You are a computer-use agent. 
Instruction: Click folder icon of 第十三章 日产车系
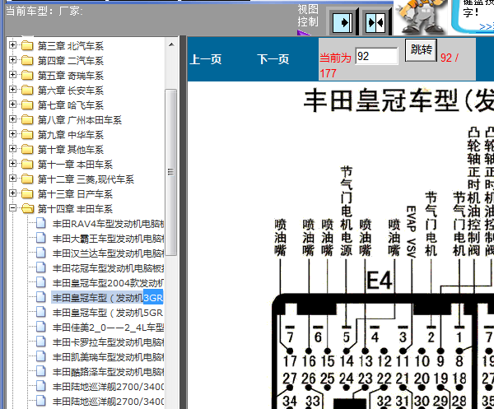click(27, 193)
